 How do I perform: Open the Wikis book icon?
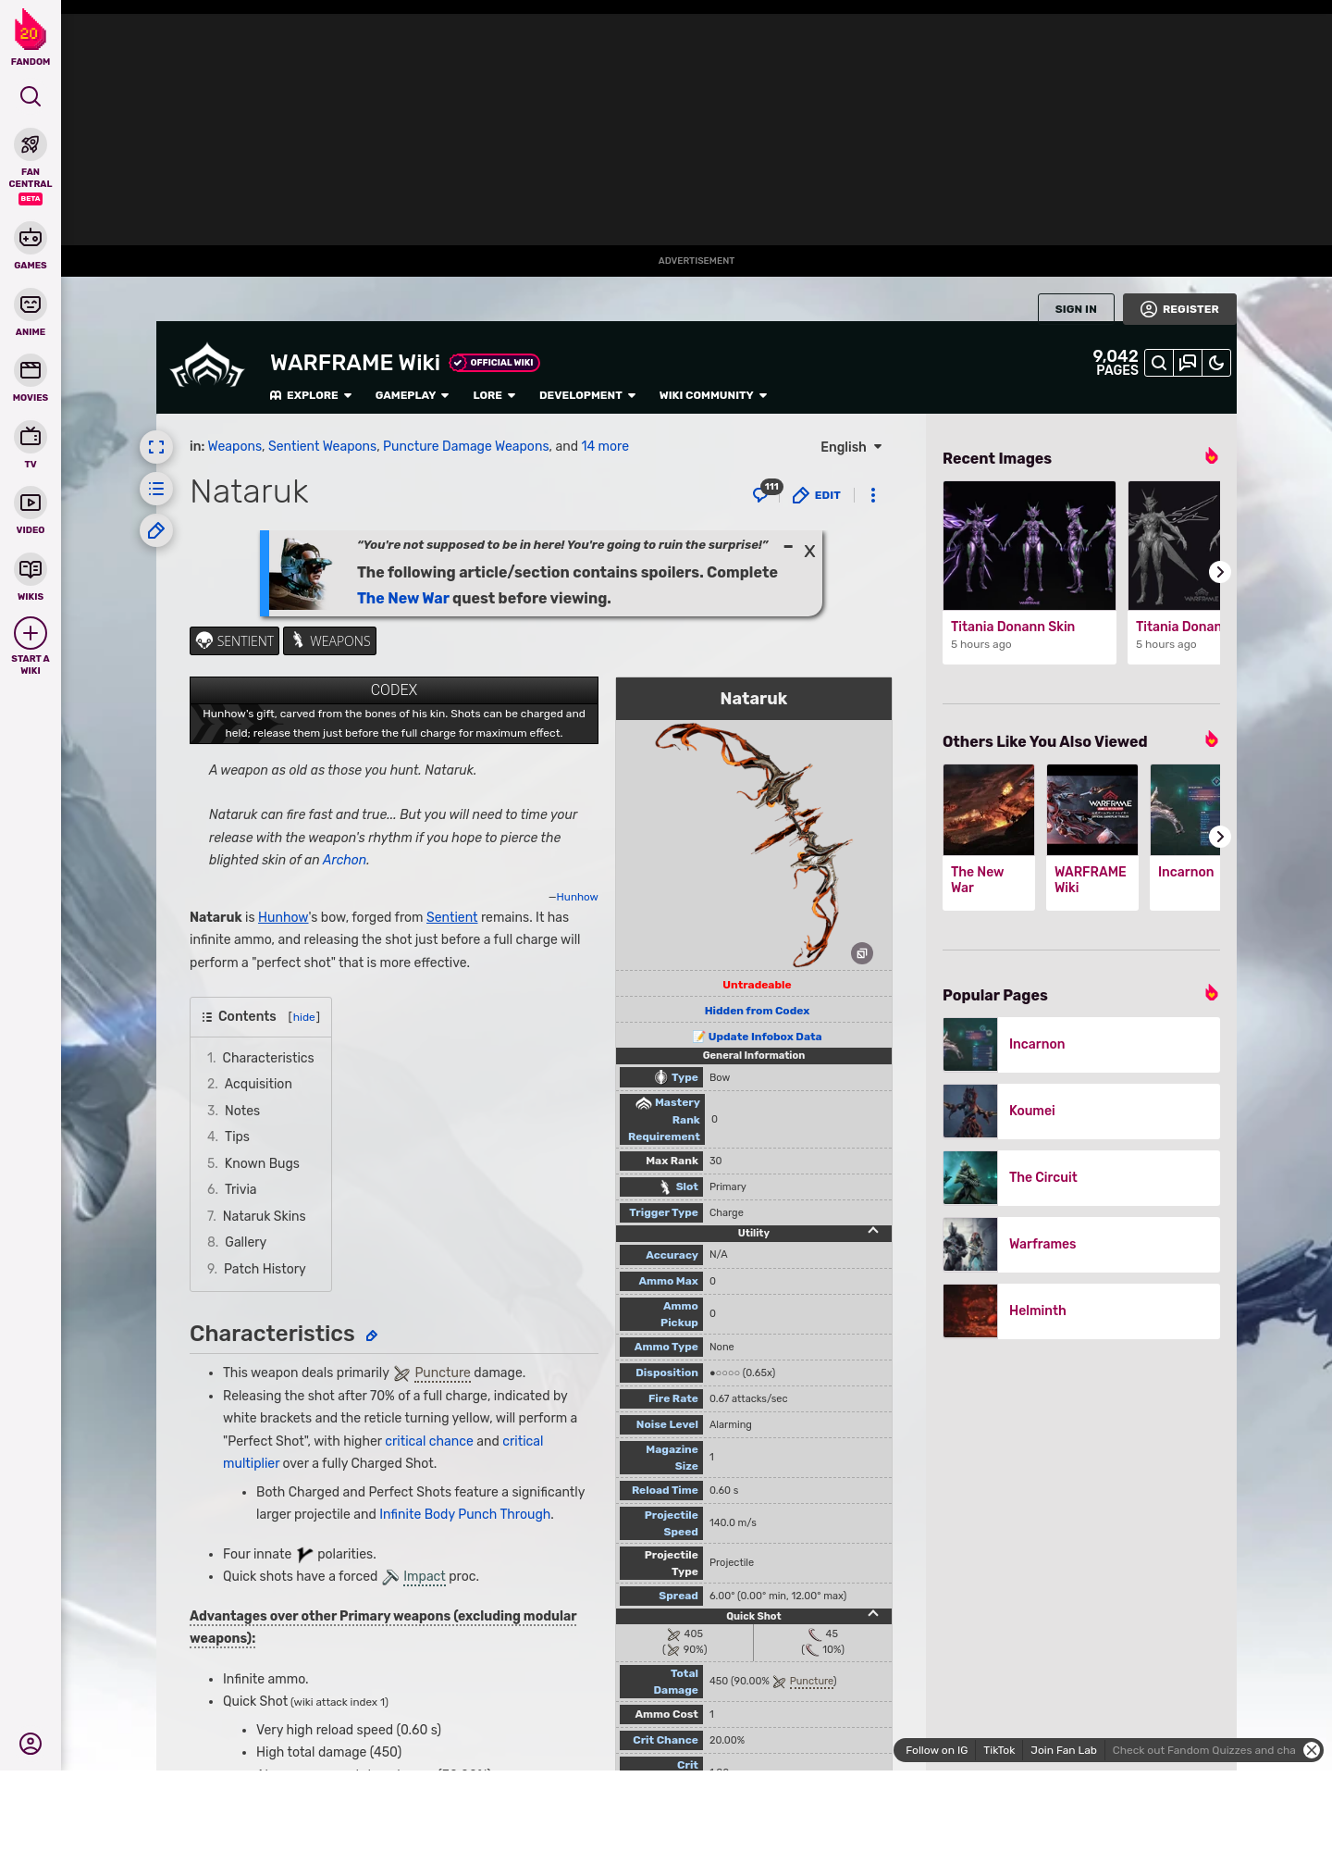[31, 569]
